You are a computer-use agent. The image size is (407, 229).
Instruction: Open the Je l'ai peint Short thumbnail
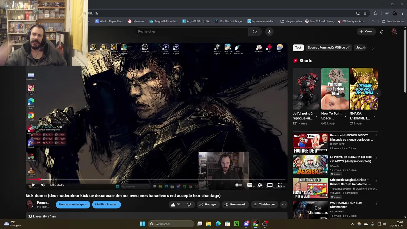[307, 89]
